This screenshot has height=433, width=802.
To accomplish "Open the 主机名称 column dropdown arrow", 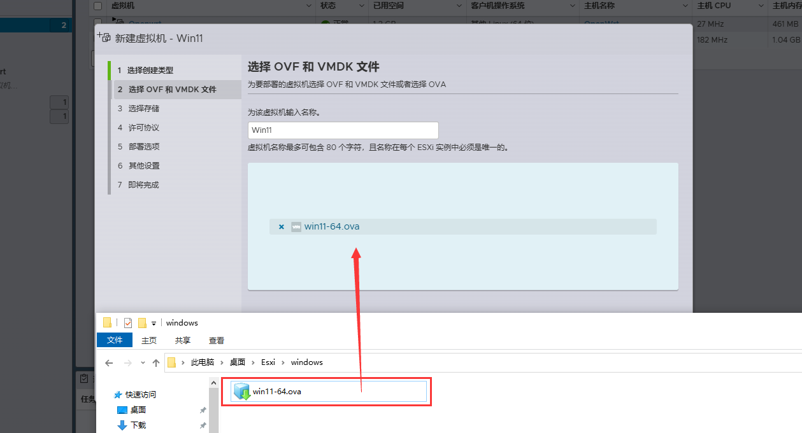I will point(685,6).
